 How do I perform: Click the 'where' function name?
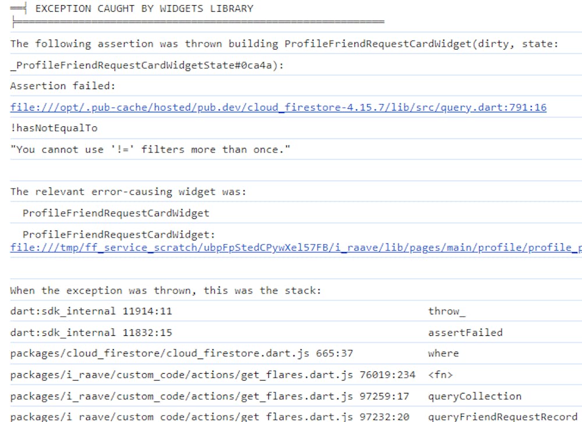(x=443, y=353)
